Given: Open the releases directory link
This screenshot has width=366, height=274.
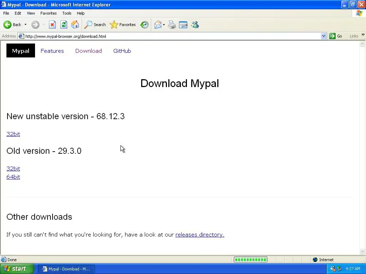Looking at the screenshot, I should [x=200, y=235].
